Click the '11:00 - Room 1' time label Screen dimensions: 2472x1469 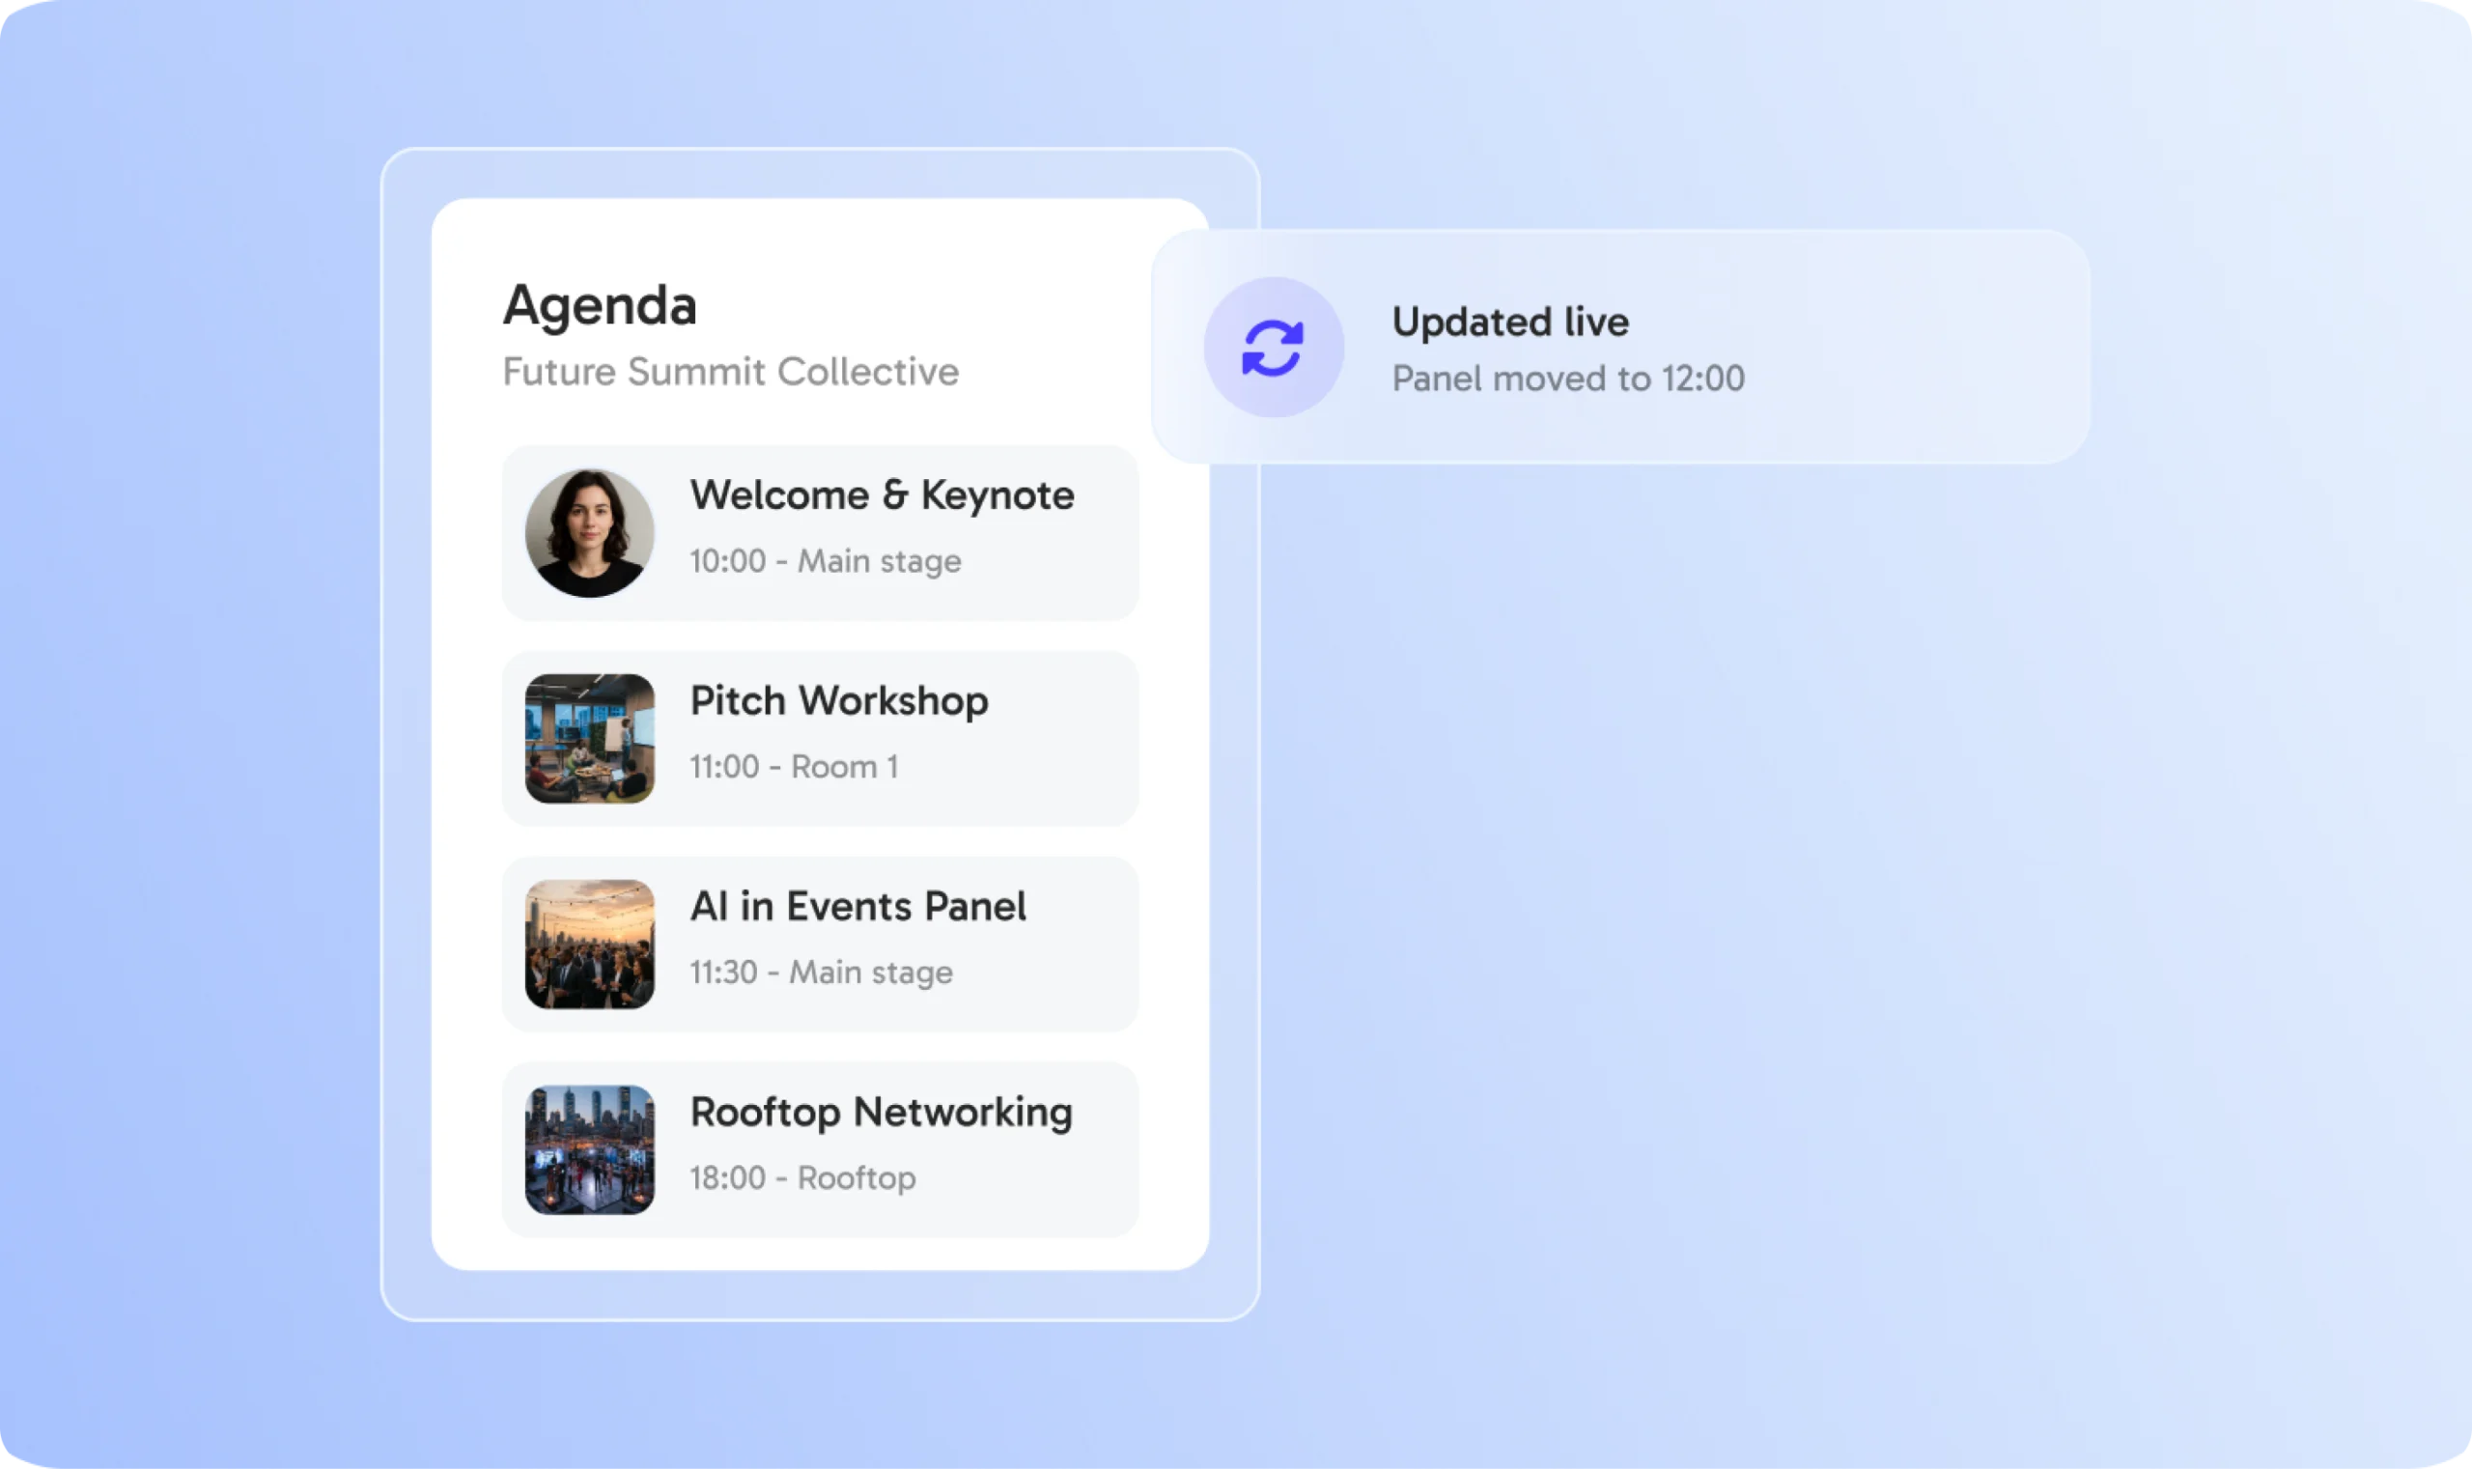point(794,767)
